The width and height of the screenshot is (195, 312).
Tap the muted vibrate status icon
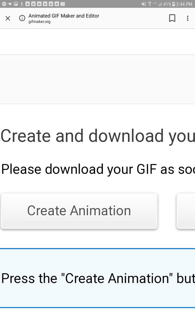[144, 4]
